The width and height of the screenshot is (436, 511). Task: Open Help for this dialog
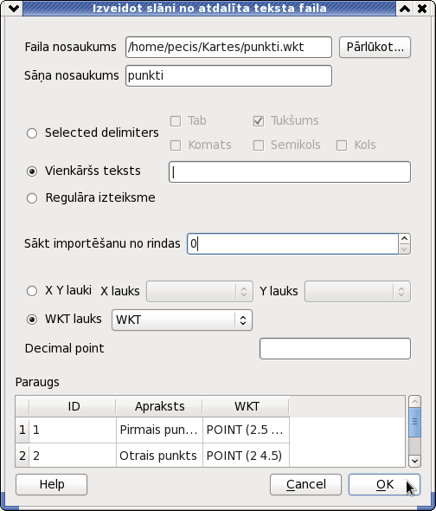coord(51,485)
